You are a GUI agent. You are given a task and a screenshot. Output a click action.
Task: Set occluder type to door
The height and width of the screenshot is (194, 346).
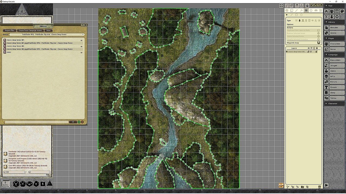coord(303,20)
